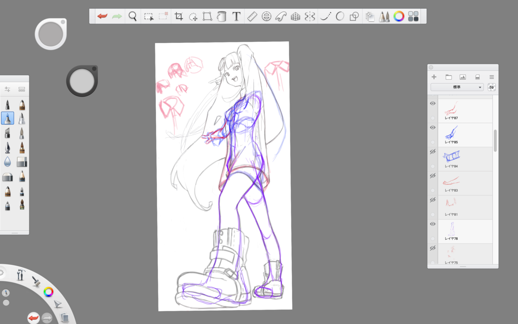Image resolution: width=518 pixels, height=324 pixels.
Task: Open the Distort transform tool
Action: coord(207,16)
